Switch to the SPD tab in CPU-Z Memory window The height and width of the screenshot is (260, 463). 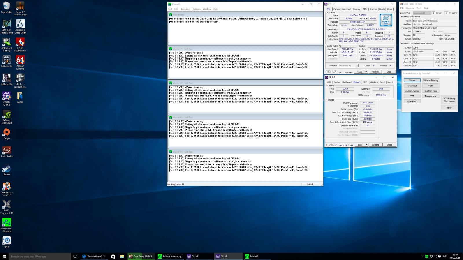pos(365,82)
